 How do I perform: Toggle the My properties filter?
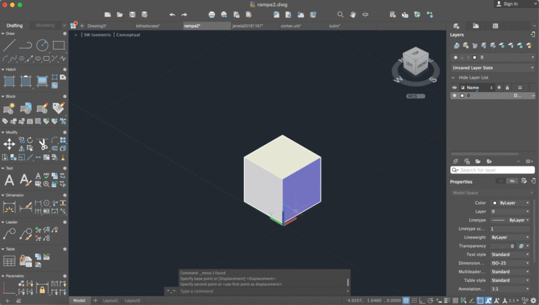(x=512, y=181)
